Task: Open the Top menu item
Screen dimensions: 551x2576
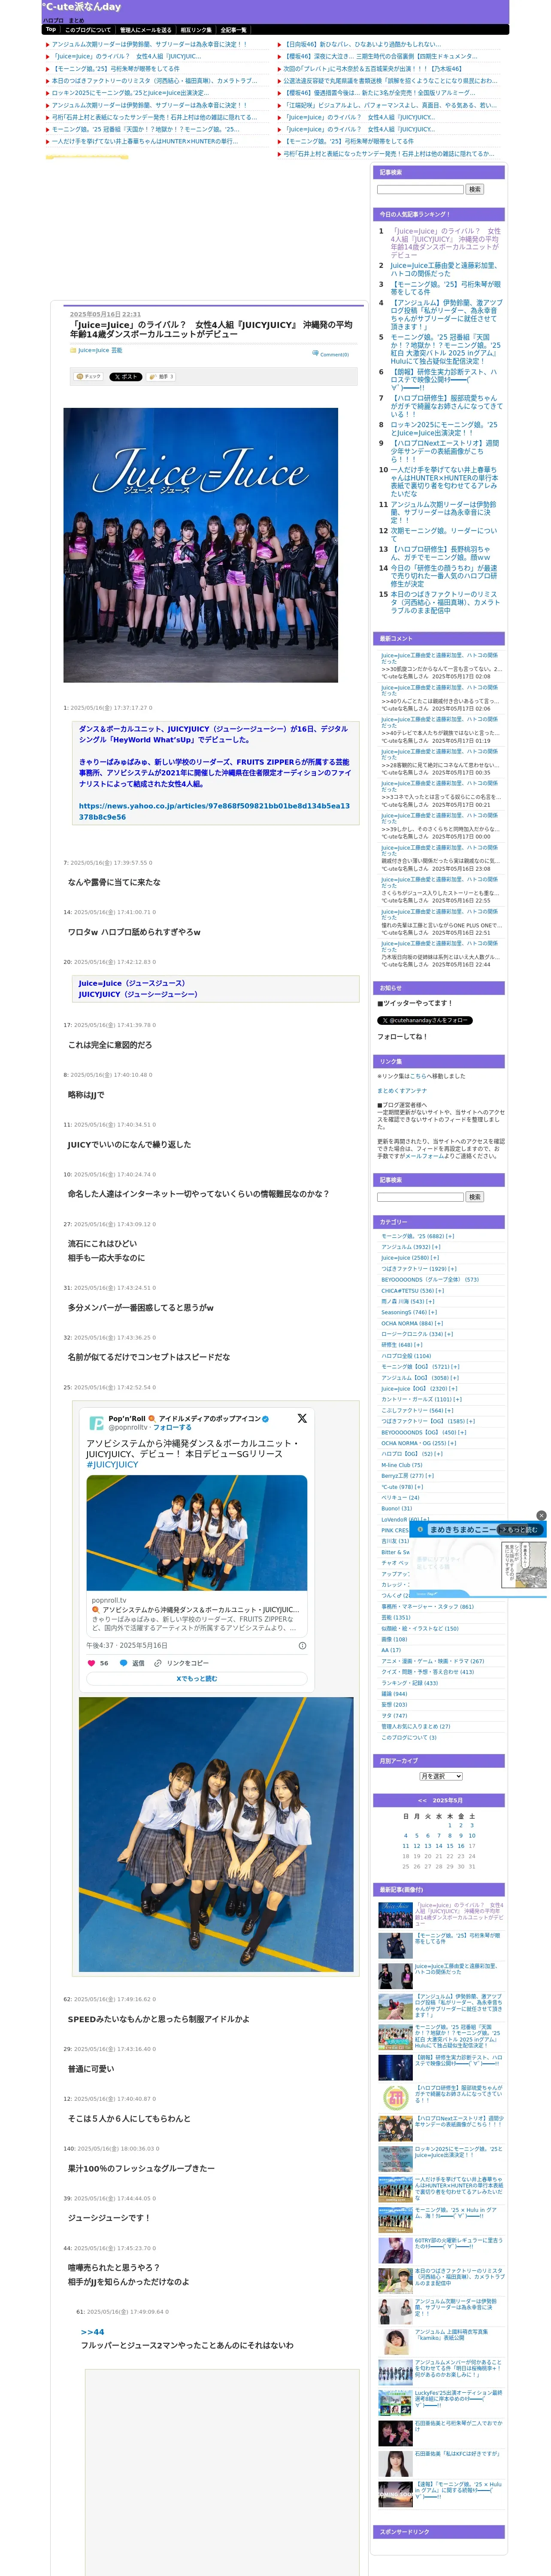Action: [x=50, y=29]
